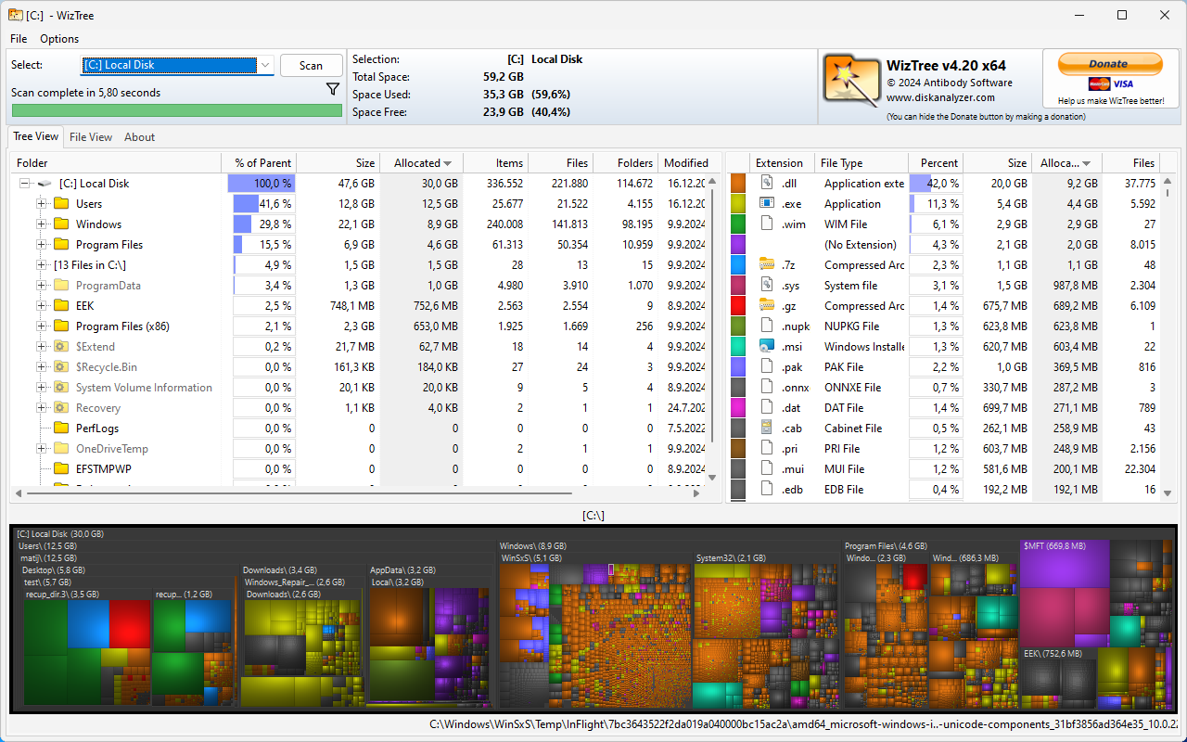Screen dimensions: 1187x742
Task: Click the .gz archive icon
Action: pos(767,305)
